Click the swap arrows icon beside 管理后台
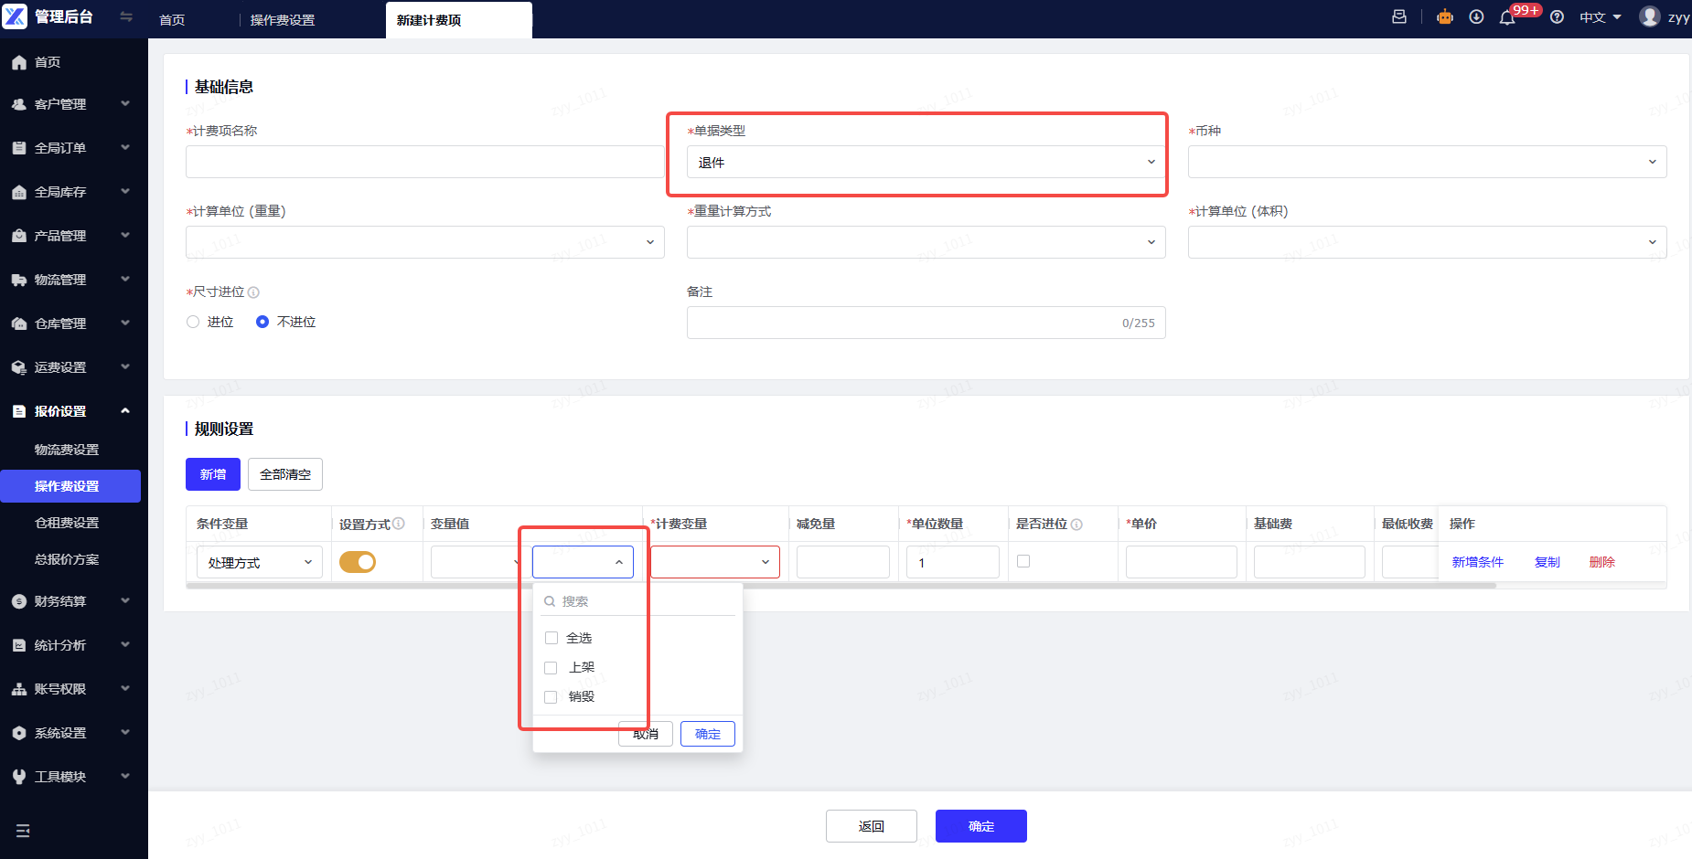This screenshot has width=1692, height=859. pos(126,16)
